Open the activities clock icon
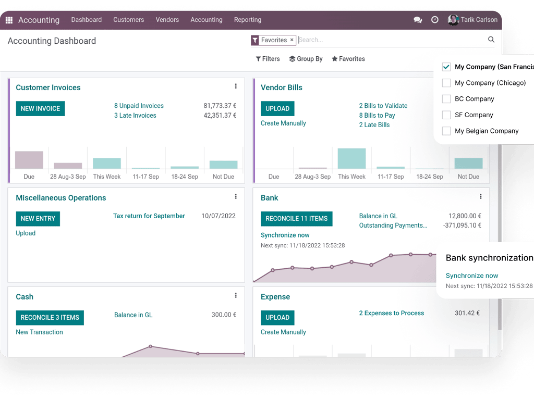 (x=434, y=20)
